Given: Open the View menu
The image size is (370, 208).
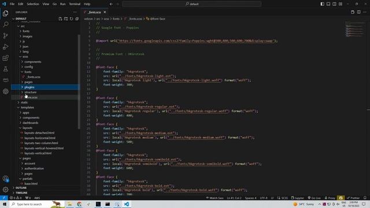Looking at the screenshot, I should (x=46, y=4).
